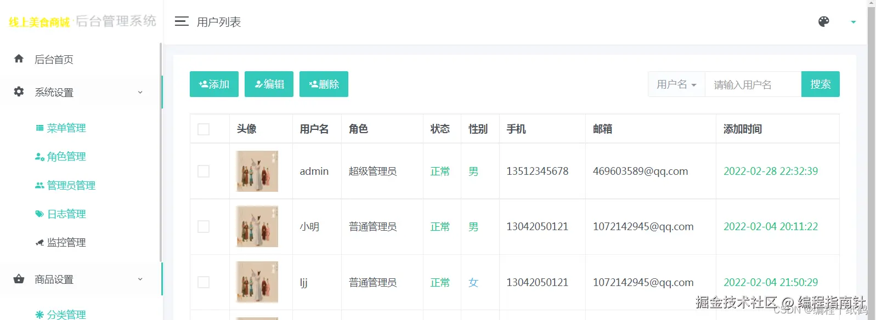876x320 pixels.
Task: Click the list icon beside 菜单管理
Action: [39, 128]
